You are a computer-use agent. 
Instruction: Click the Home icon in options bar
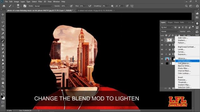pyautogui.click(x=4, y=6)
